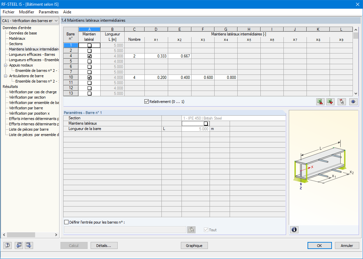Click the pick bar graphically icon
This screenshot has width=363, height=259.
click(342, 102)
